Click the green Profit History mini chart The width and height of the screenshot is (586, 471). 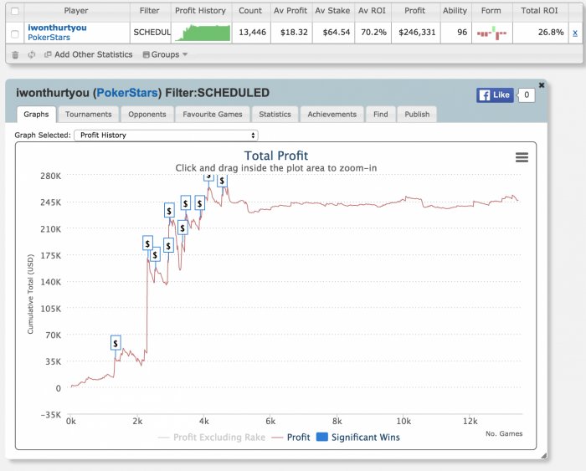(203, 33)
